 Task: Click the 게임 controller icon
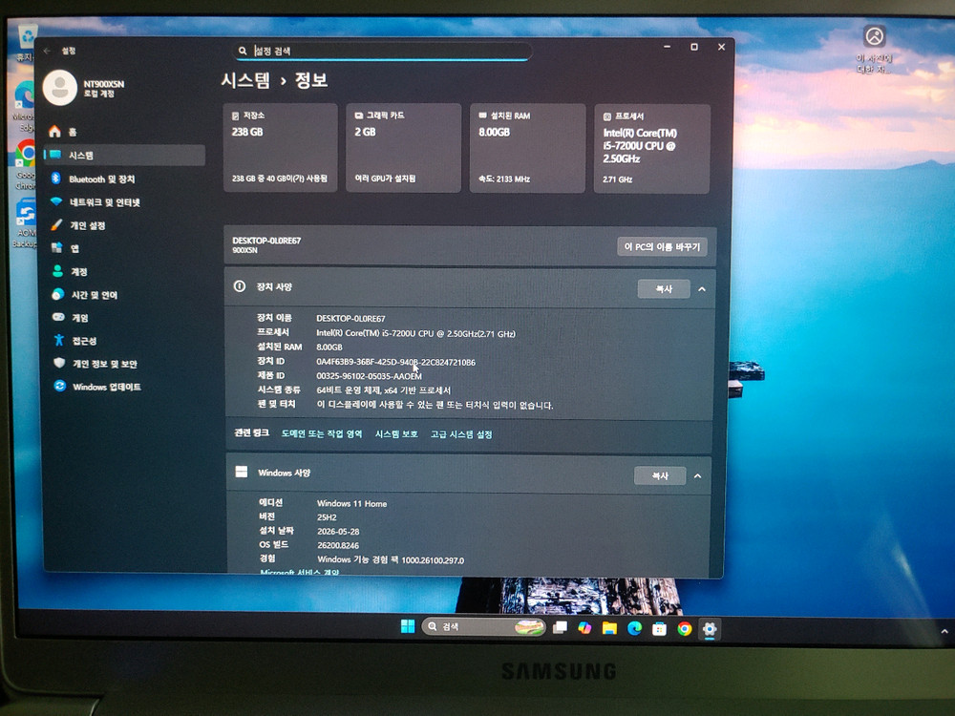[58, 317]
